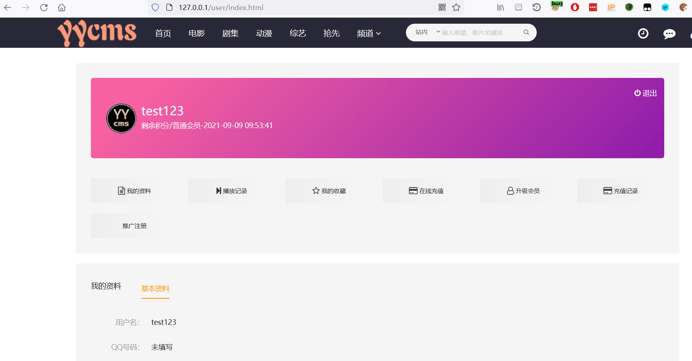692x361 pixels.
Task: Click the browser back arrow
Action: 8,8
